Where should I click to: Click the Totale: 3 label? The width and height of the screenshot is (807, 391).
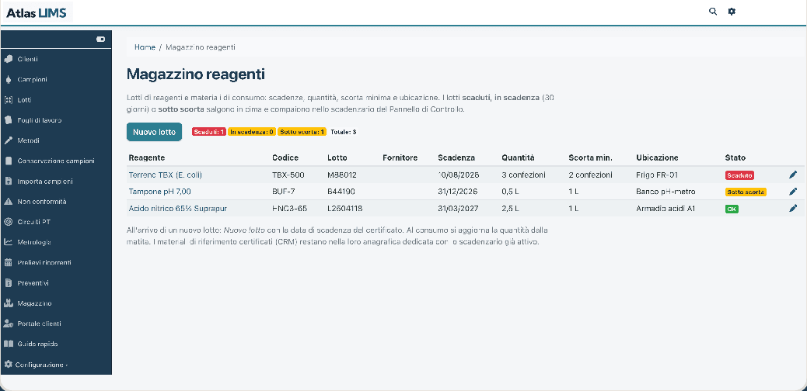pos(344,132)
